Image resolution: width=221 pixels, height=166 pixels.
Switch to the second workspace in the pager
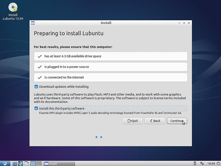pyautogui.click(x=39, y=163)
